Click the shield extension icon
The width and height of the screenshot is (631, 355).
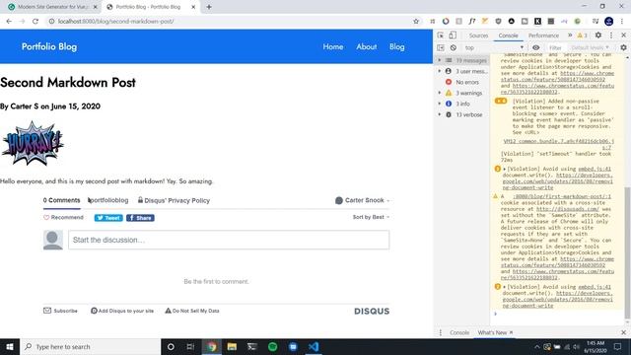click(498, 22)
